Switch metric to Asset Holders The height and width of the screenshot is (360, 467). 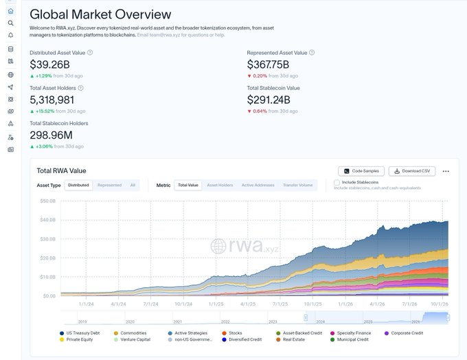tap(220, 185)
